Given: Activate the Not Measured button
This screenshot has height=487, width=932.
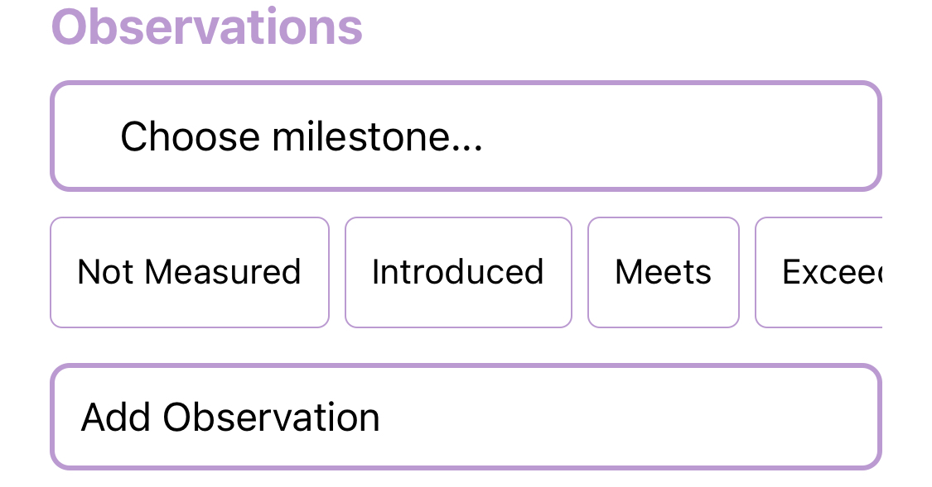Looking at the screenshot, I should click(x=190, y=272).
